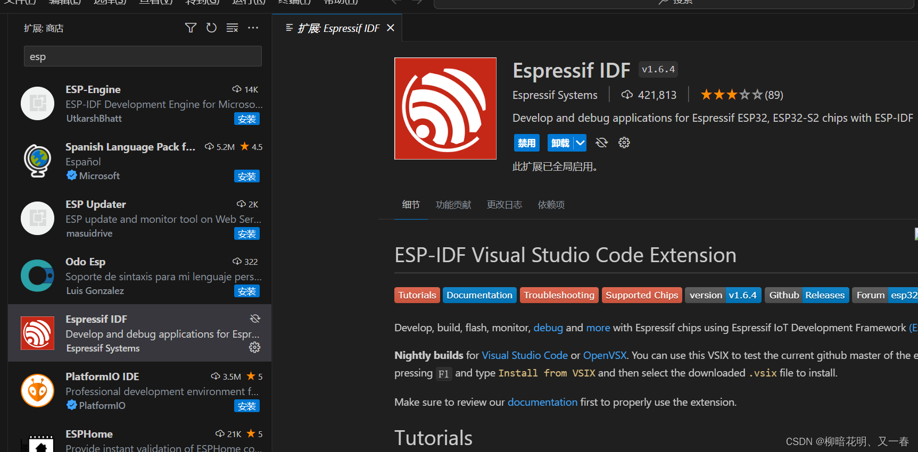Switch to the 更改日志 changelog tab
918x452 pixels.
coord(505,205)
